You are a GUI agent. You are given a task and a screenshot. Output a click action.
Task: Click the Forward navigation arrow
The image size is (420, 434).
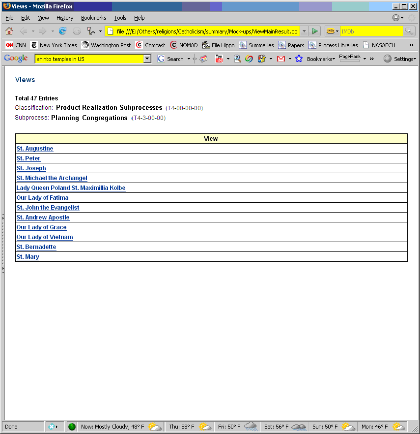(43, 31)
